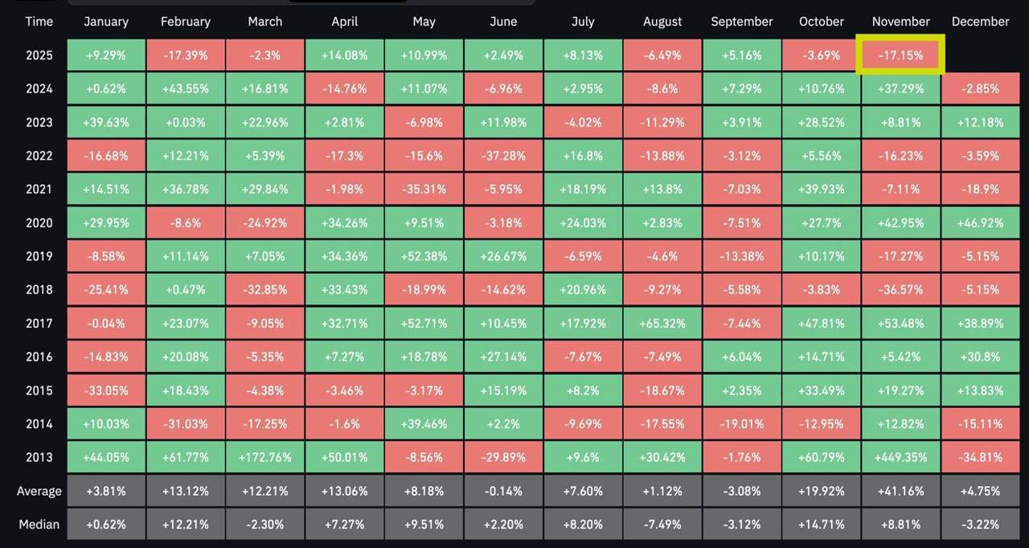Click the -7.49% August median cell
The image size is (1029, 548).
(662, 525)
